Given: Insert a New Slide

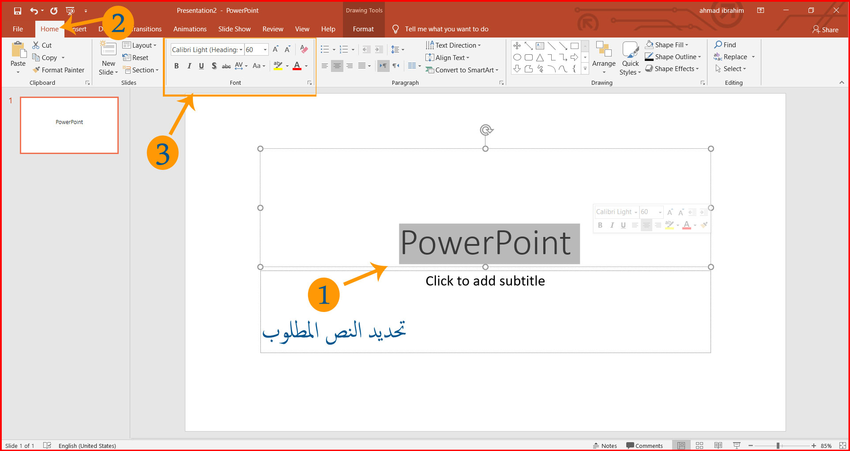Looking at the screenshot, I should [109, 58].
